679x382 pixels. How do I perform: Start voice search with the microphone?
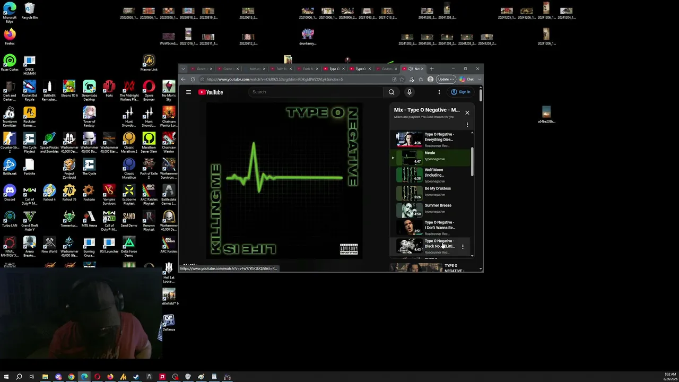pyautogui.click(x=409, y=92)
